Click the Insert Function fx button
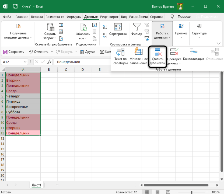 pyautogui.click(x=50, y=62)
